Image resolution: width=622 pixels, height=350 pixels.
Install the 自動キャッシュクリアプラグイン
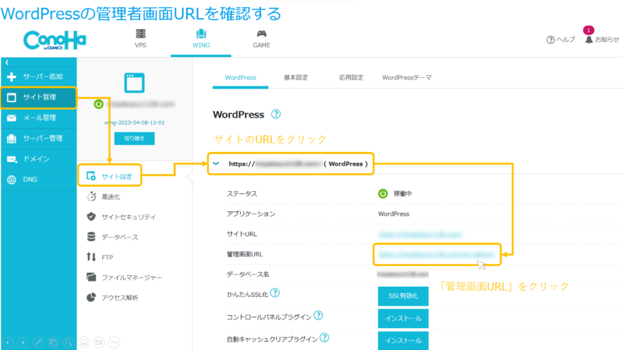[403, 340]
